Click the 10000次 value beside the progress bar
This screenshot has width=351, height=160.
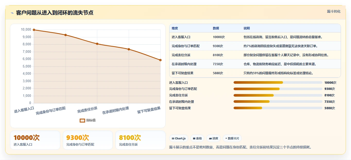pos(330,83)
